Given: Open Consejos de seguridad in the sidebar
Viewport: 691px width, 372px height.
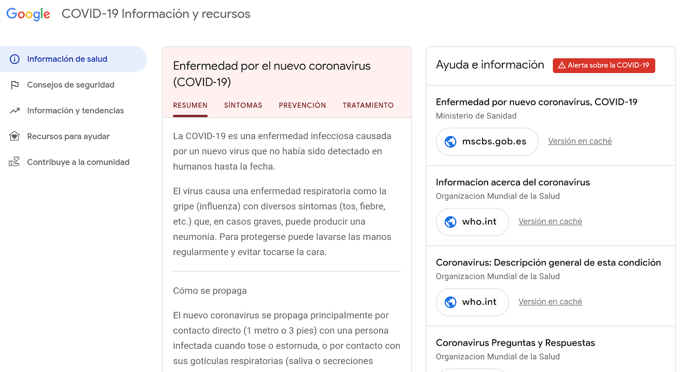Looking at the screenshot, I should point(71,85).
